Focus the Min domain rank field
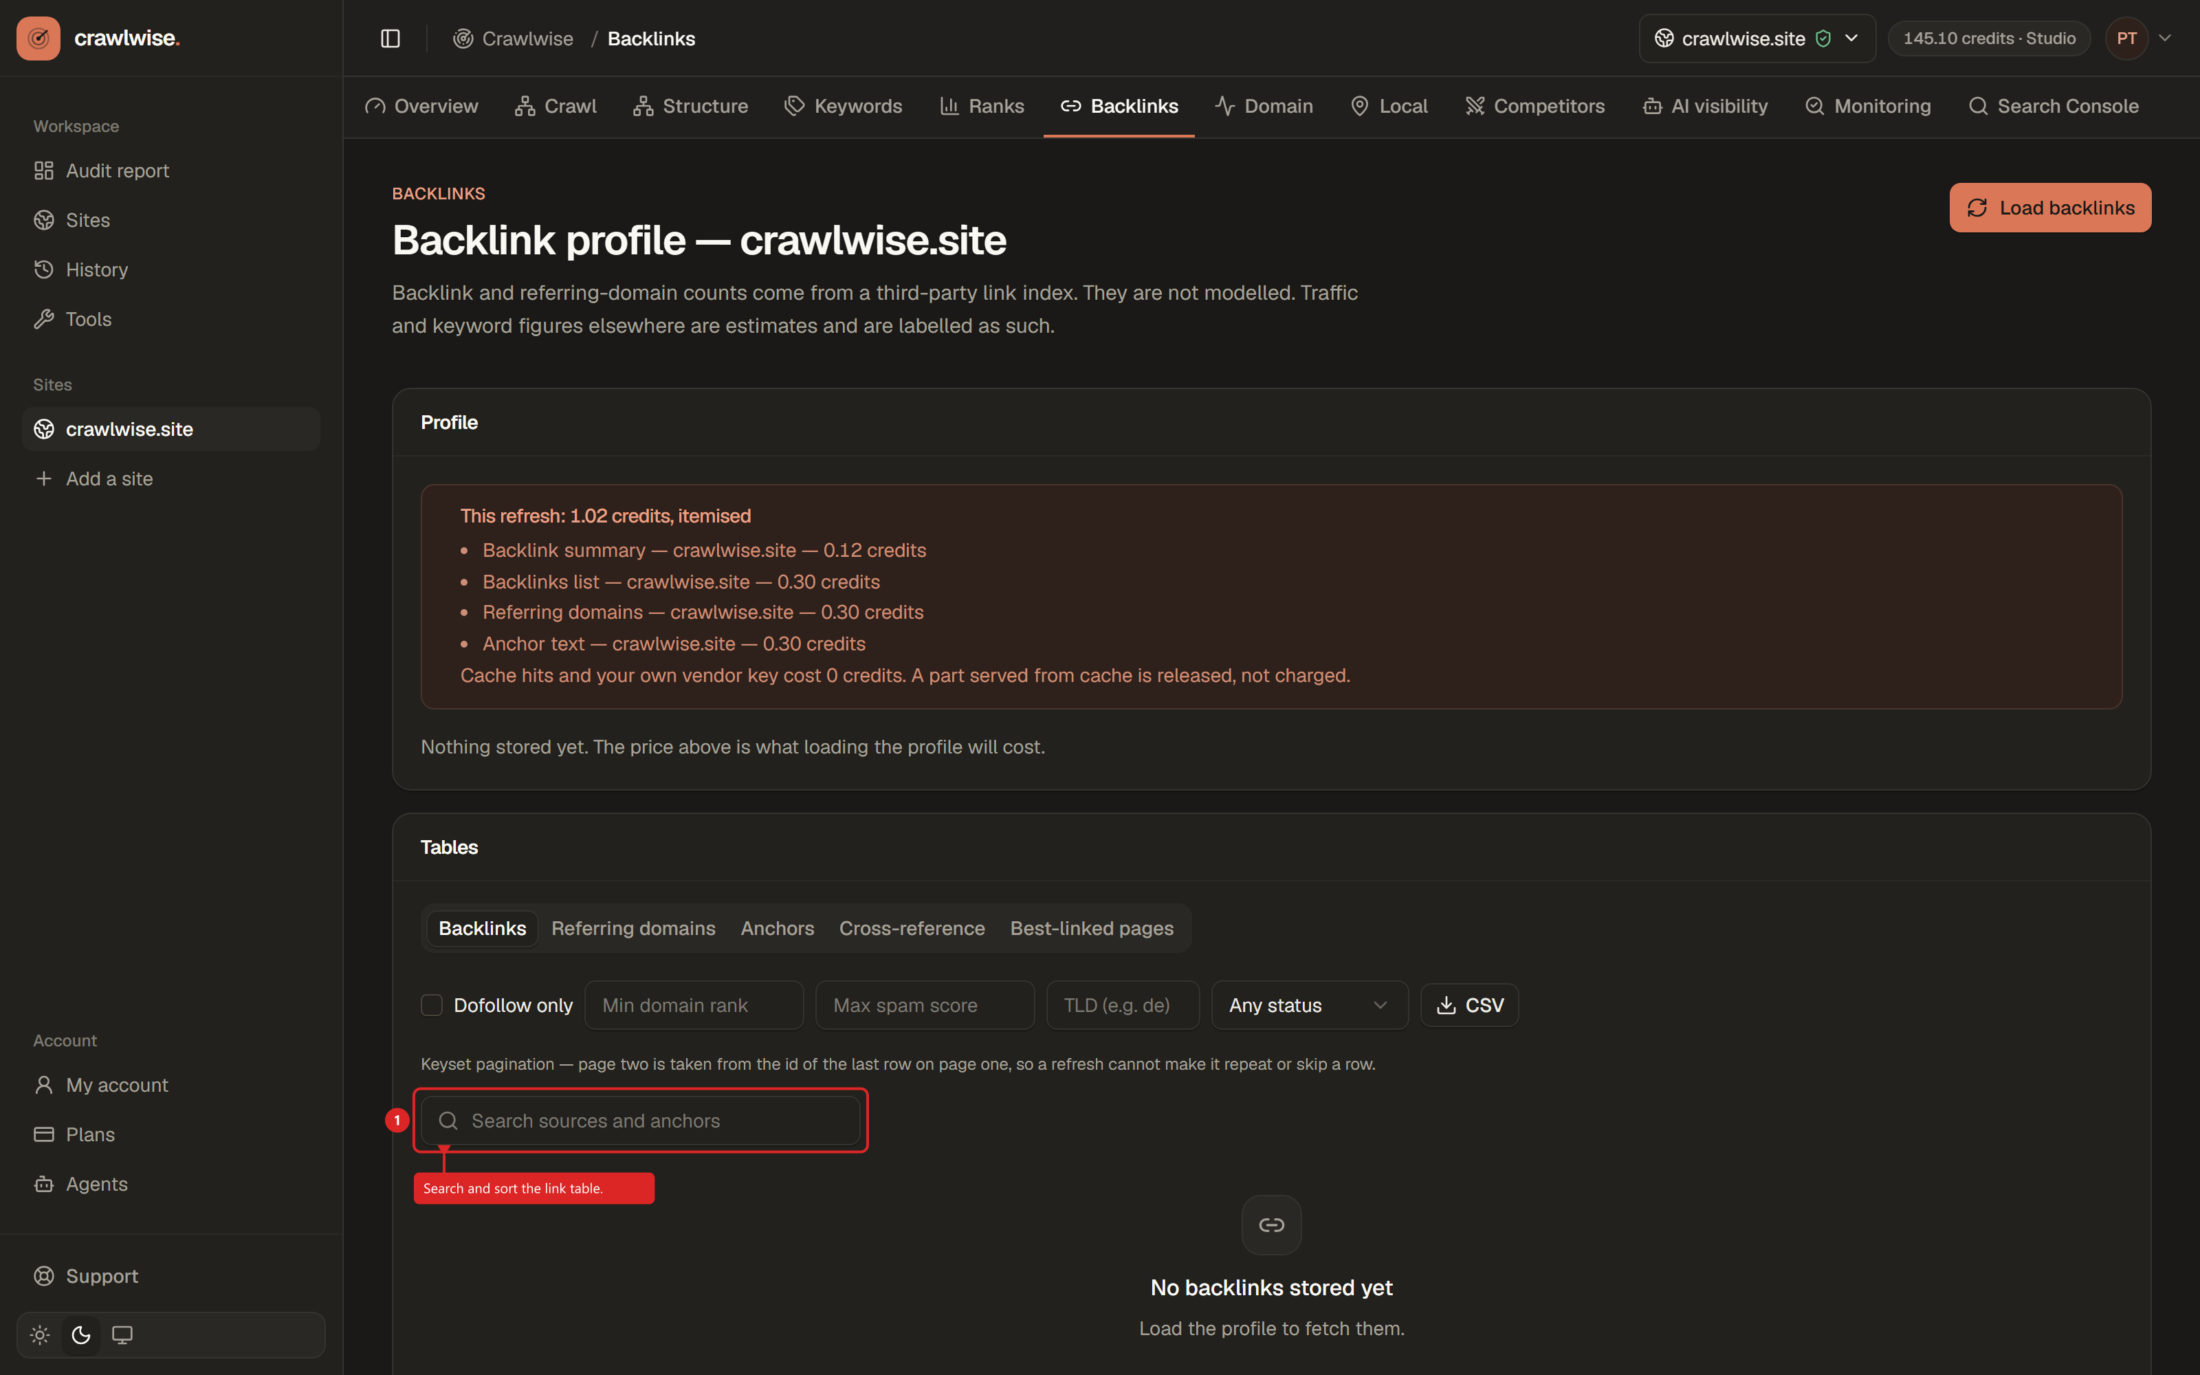Image resolution: width=2200 pixels, height=1375 pixels. click(x=694, y=1005)
